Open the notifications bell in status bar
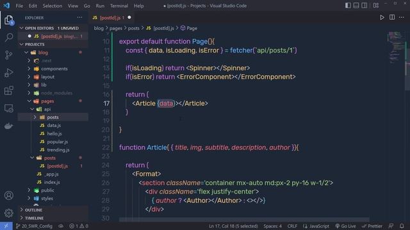This screenshot has height=230, width=410. (x=402, y=226)
